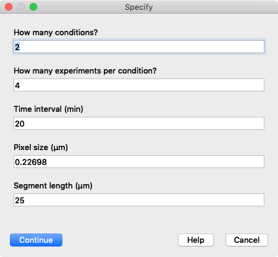Click the experiments per condition field

click(x=139, y=85)
